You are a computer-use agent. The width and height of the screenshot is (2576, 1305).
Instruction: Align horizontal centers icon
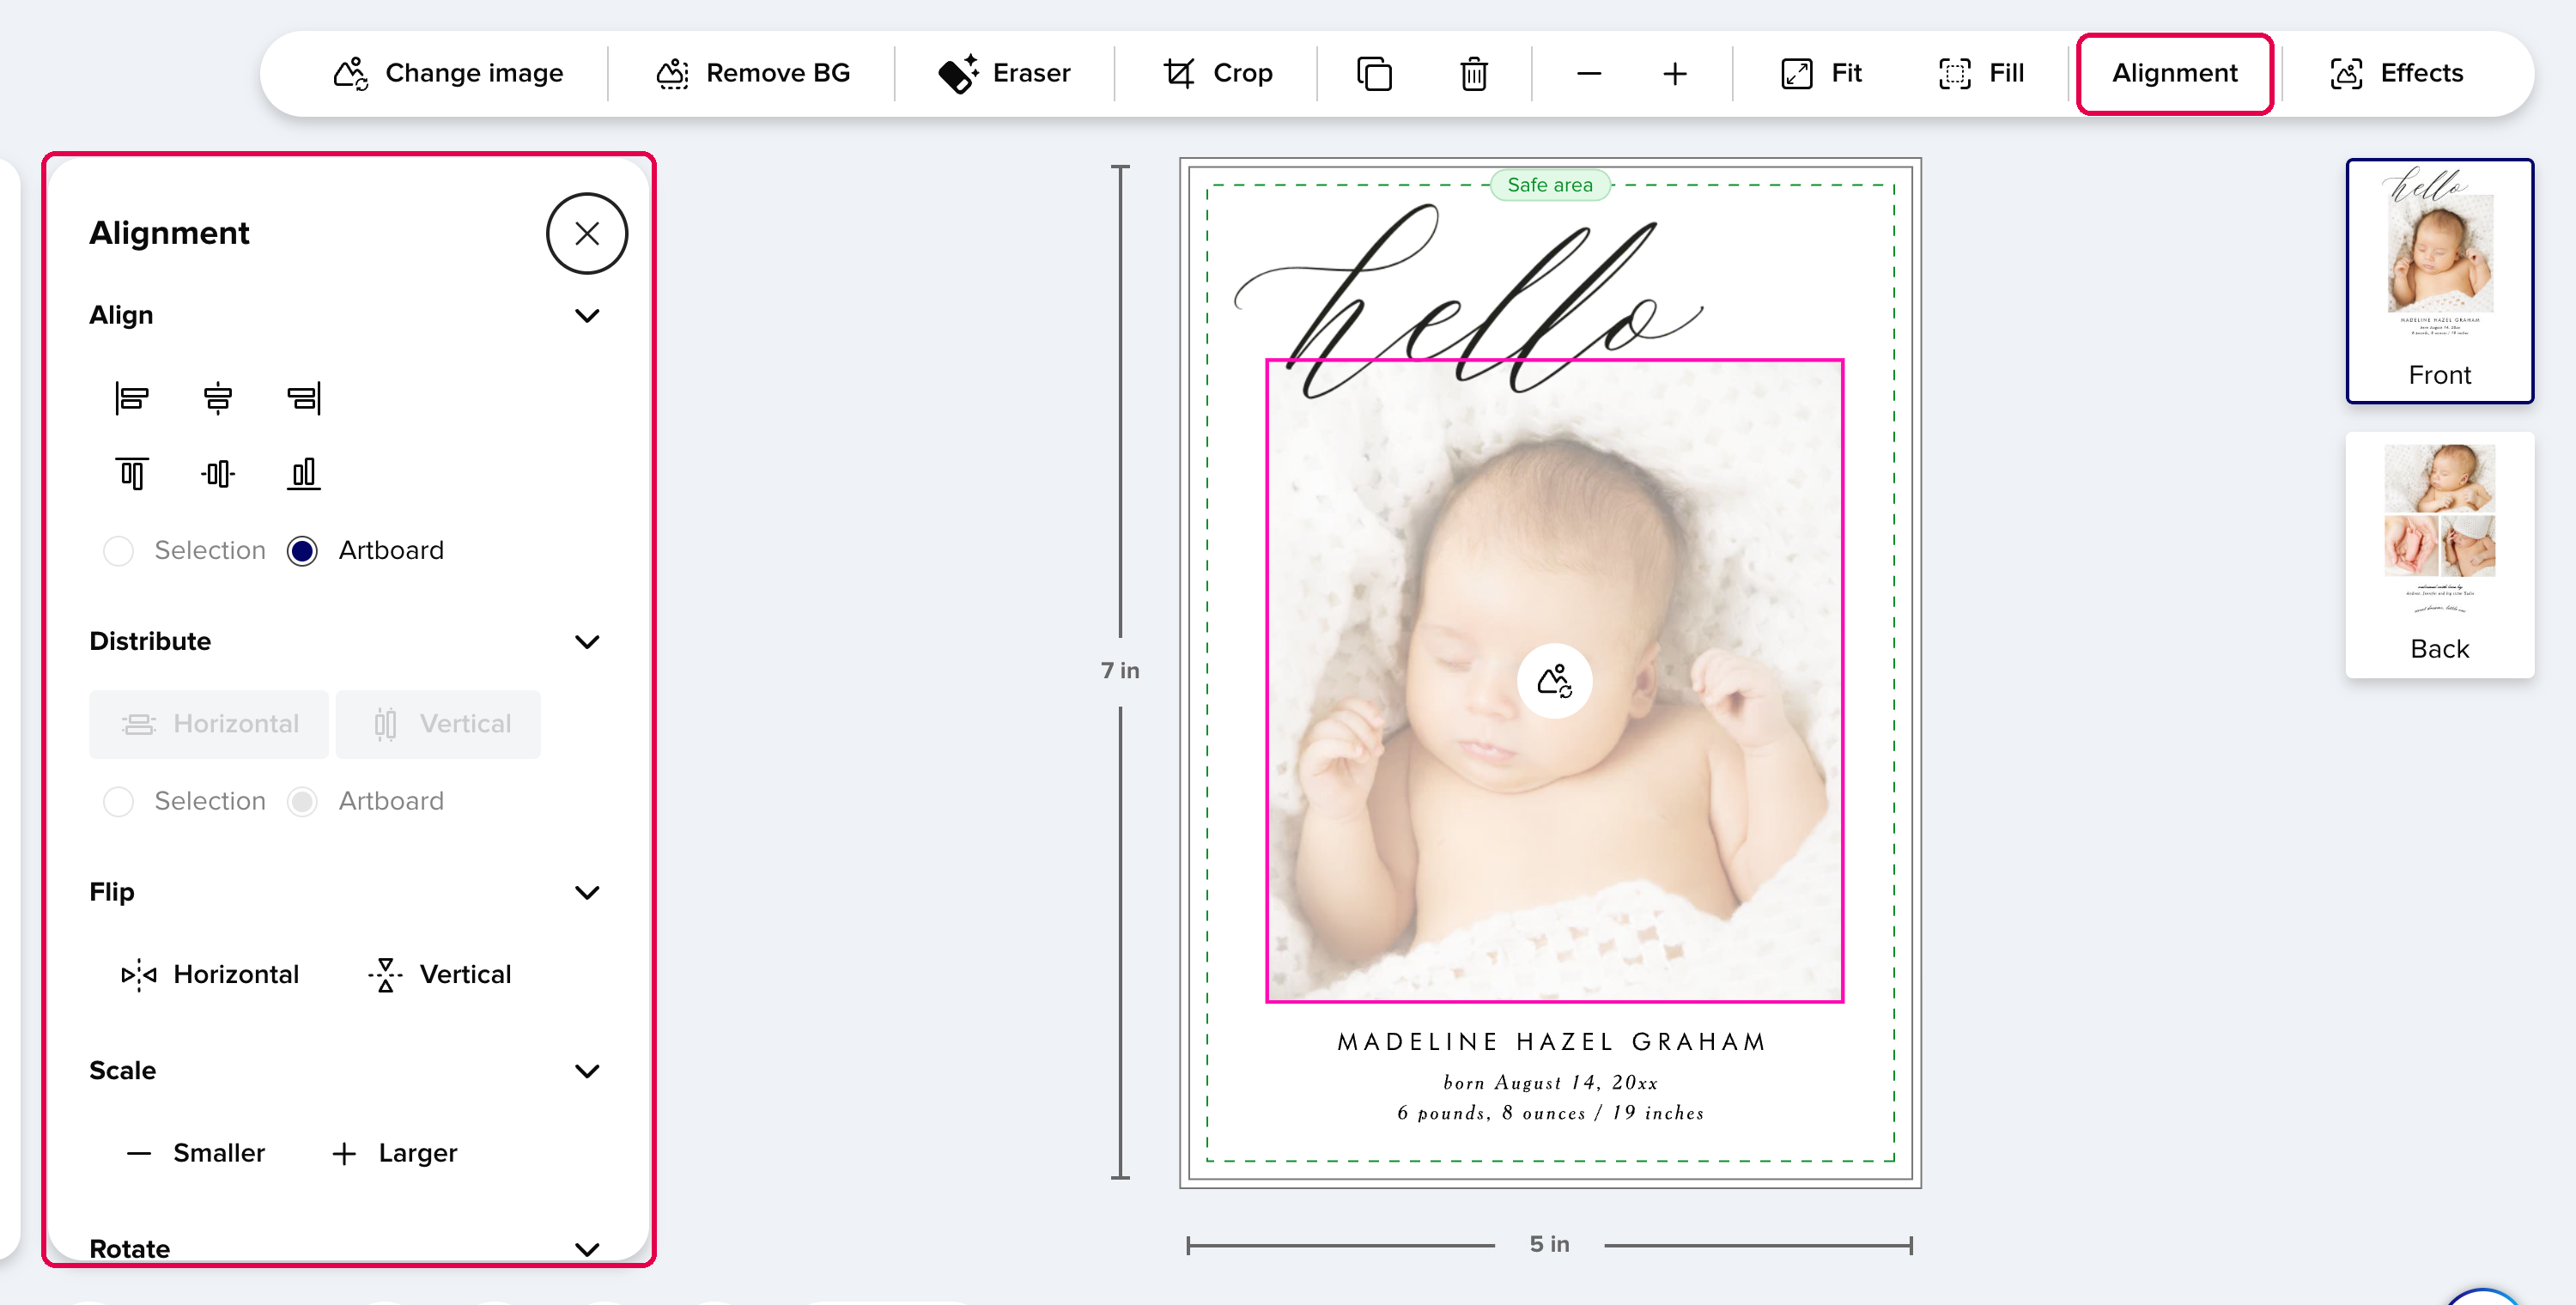[217, 398]
